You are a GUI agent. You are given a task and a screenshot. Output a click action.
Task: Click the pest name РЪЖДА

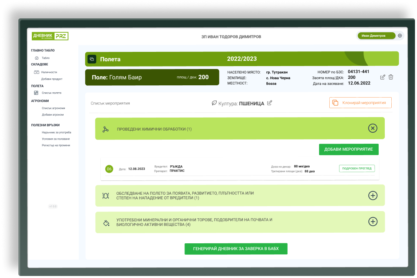pyautogui.click(x=176, y=167)
